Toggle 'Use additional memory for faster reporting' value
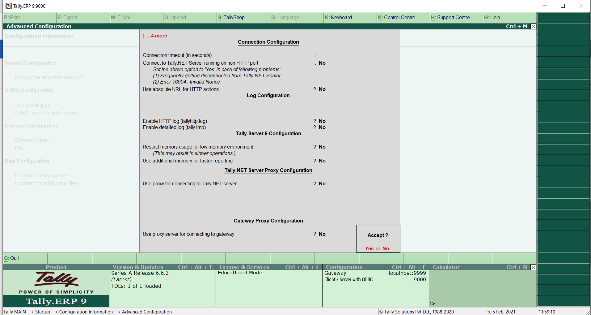The image size is (591, 315). pos(322,161)
